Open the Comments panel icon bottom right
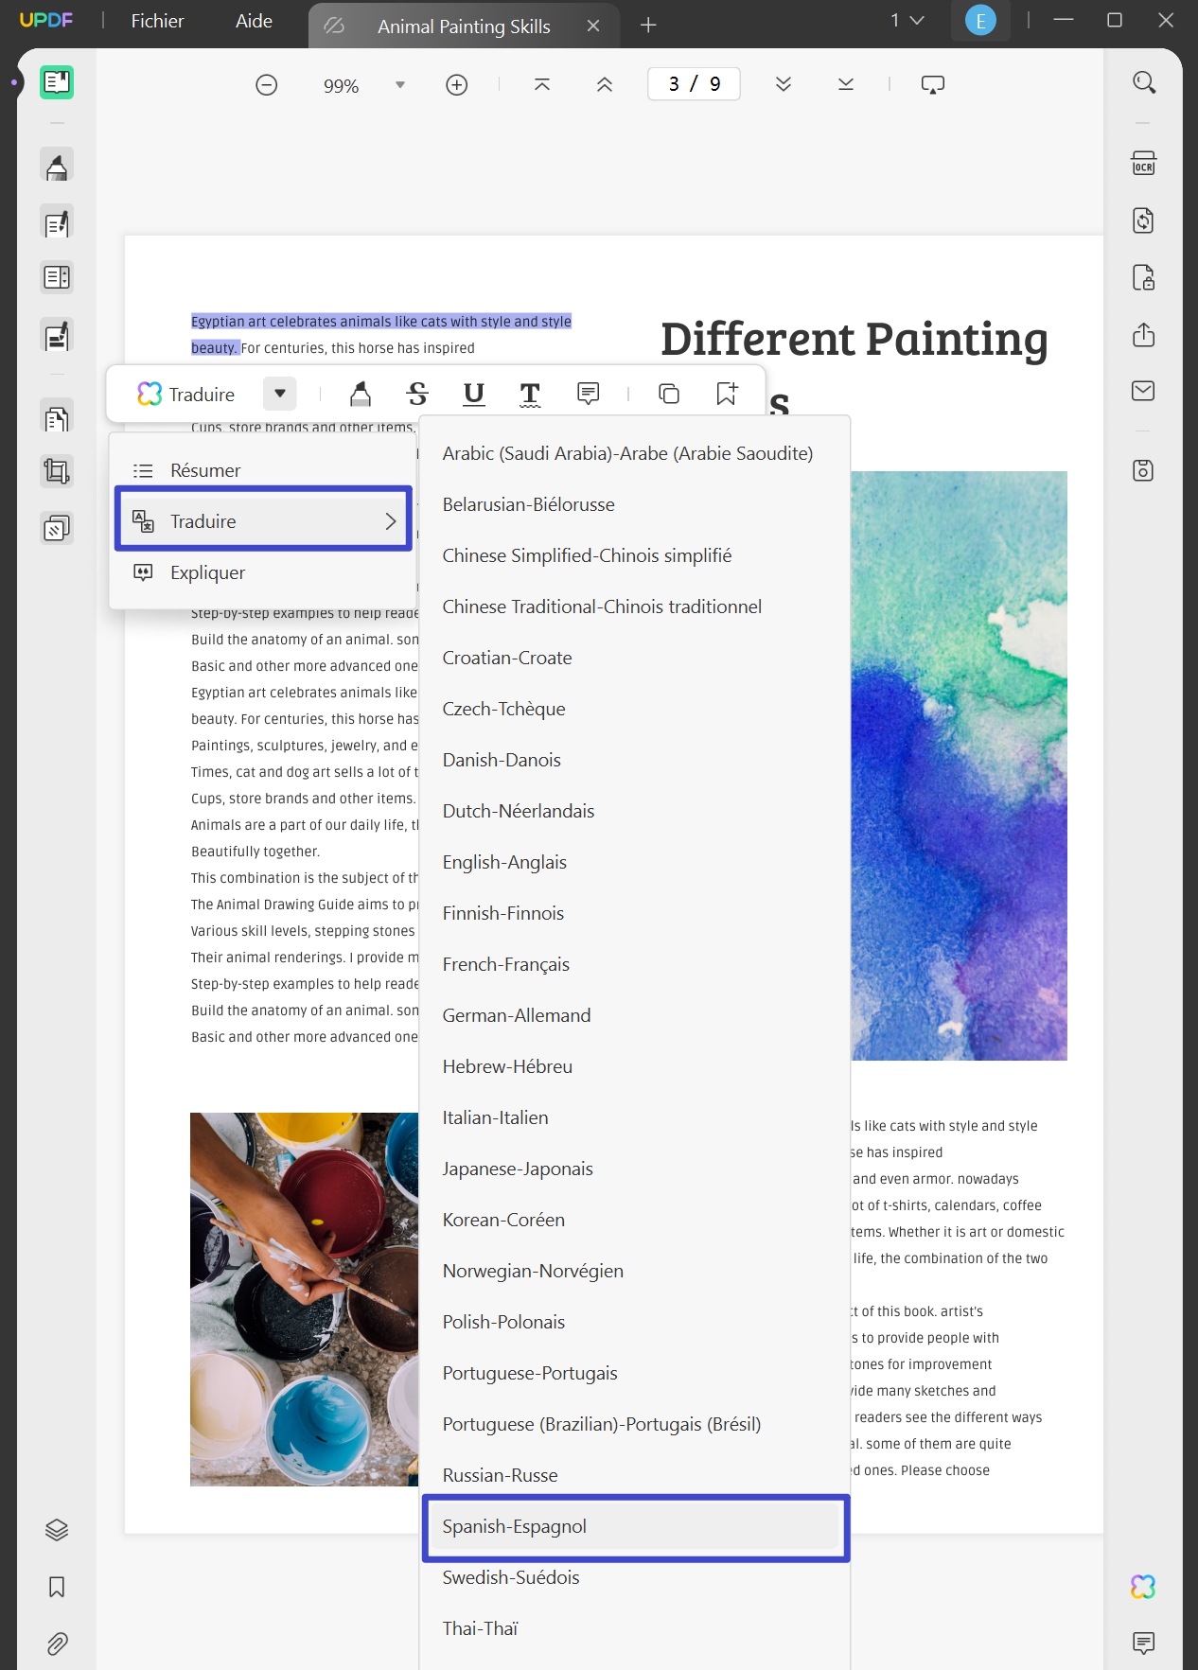The height and width of the screenshot is (1670, 1198). pos(1143,1644)
